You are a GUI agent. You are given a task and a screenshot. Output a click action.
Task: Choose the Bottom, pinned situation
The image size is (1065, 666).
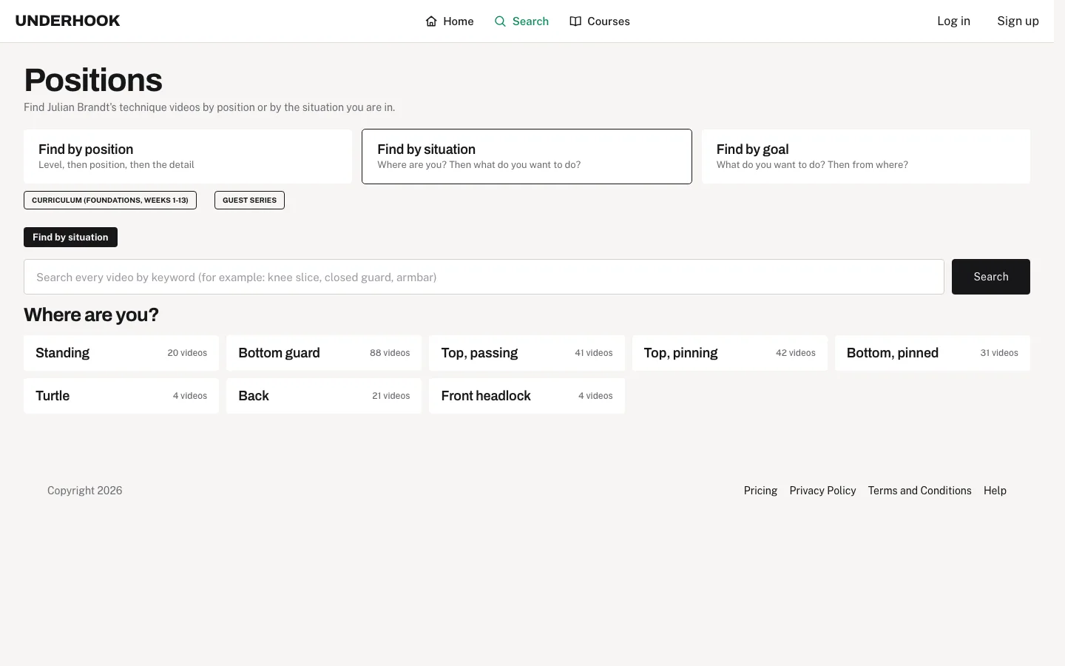(x=933, y=353)
